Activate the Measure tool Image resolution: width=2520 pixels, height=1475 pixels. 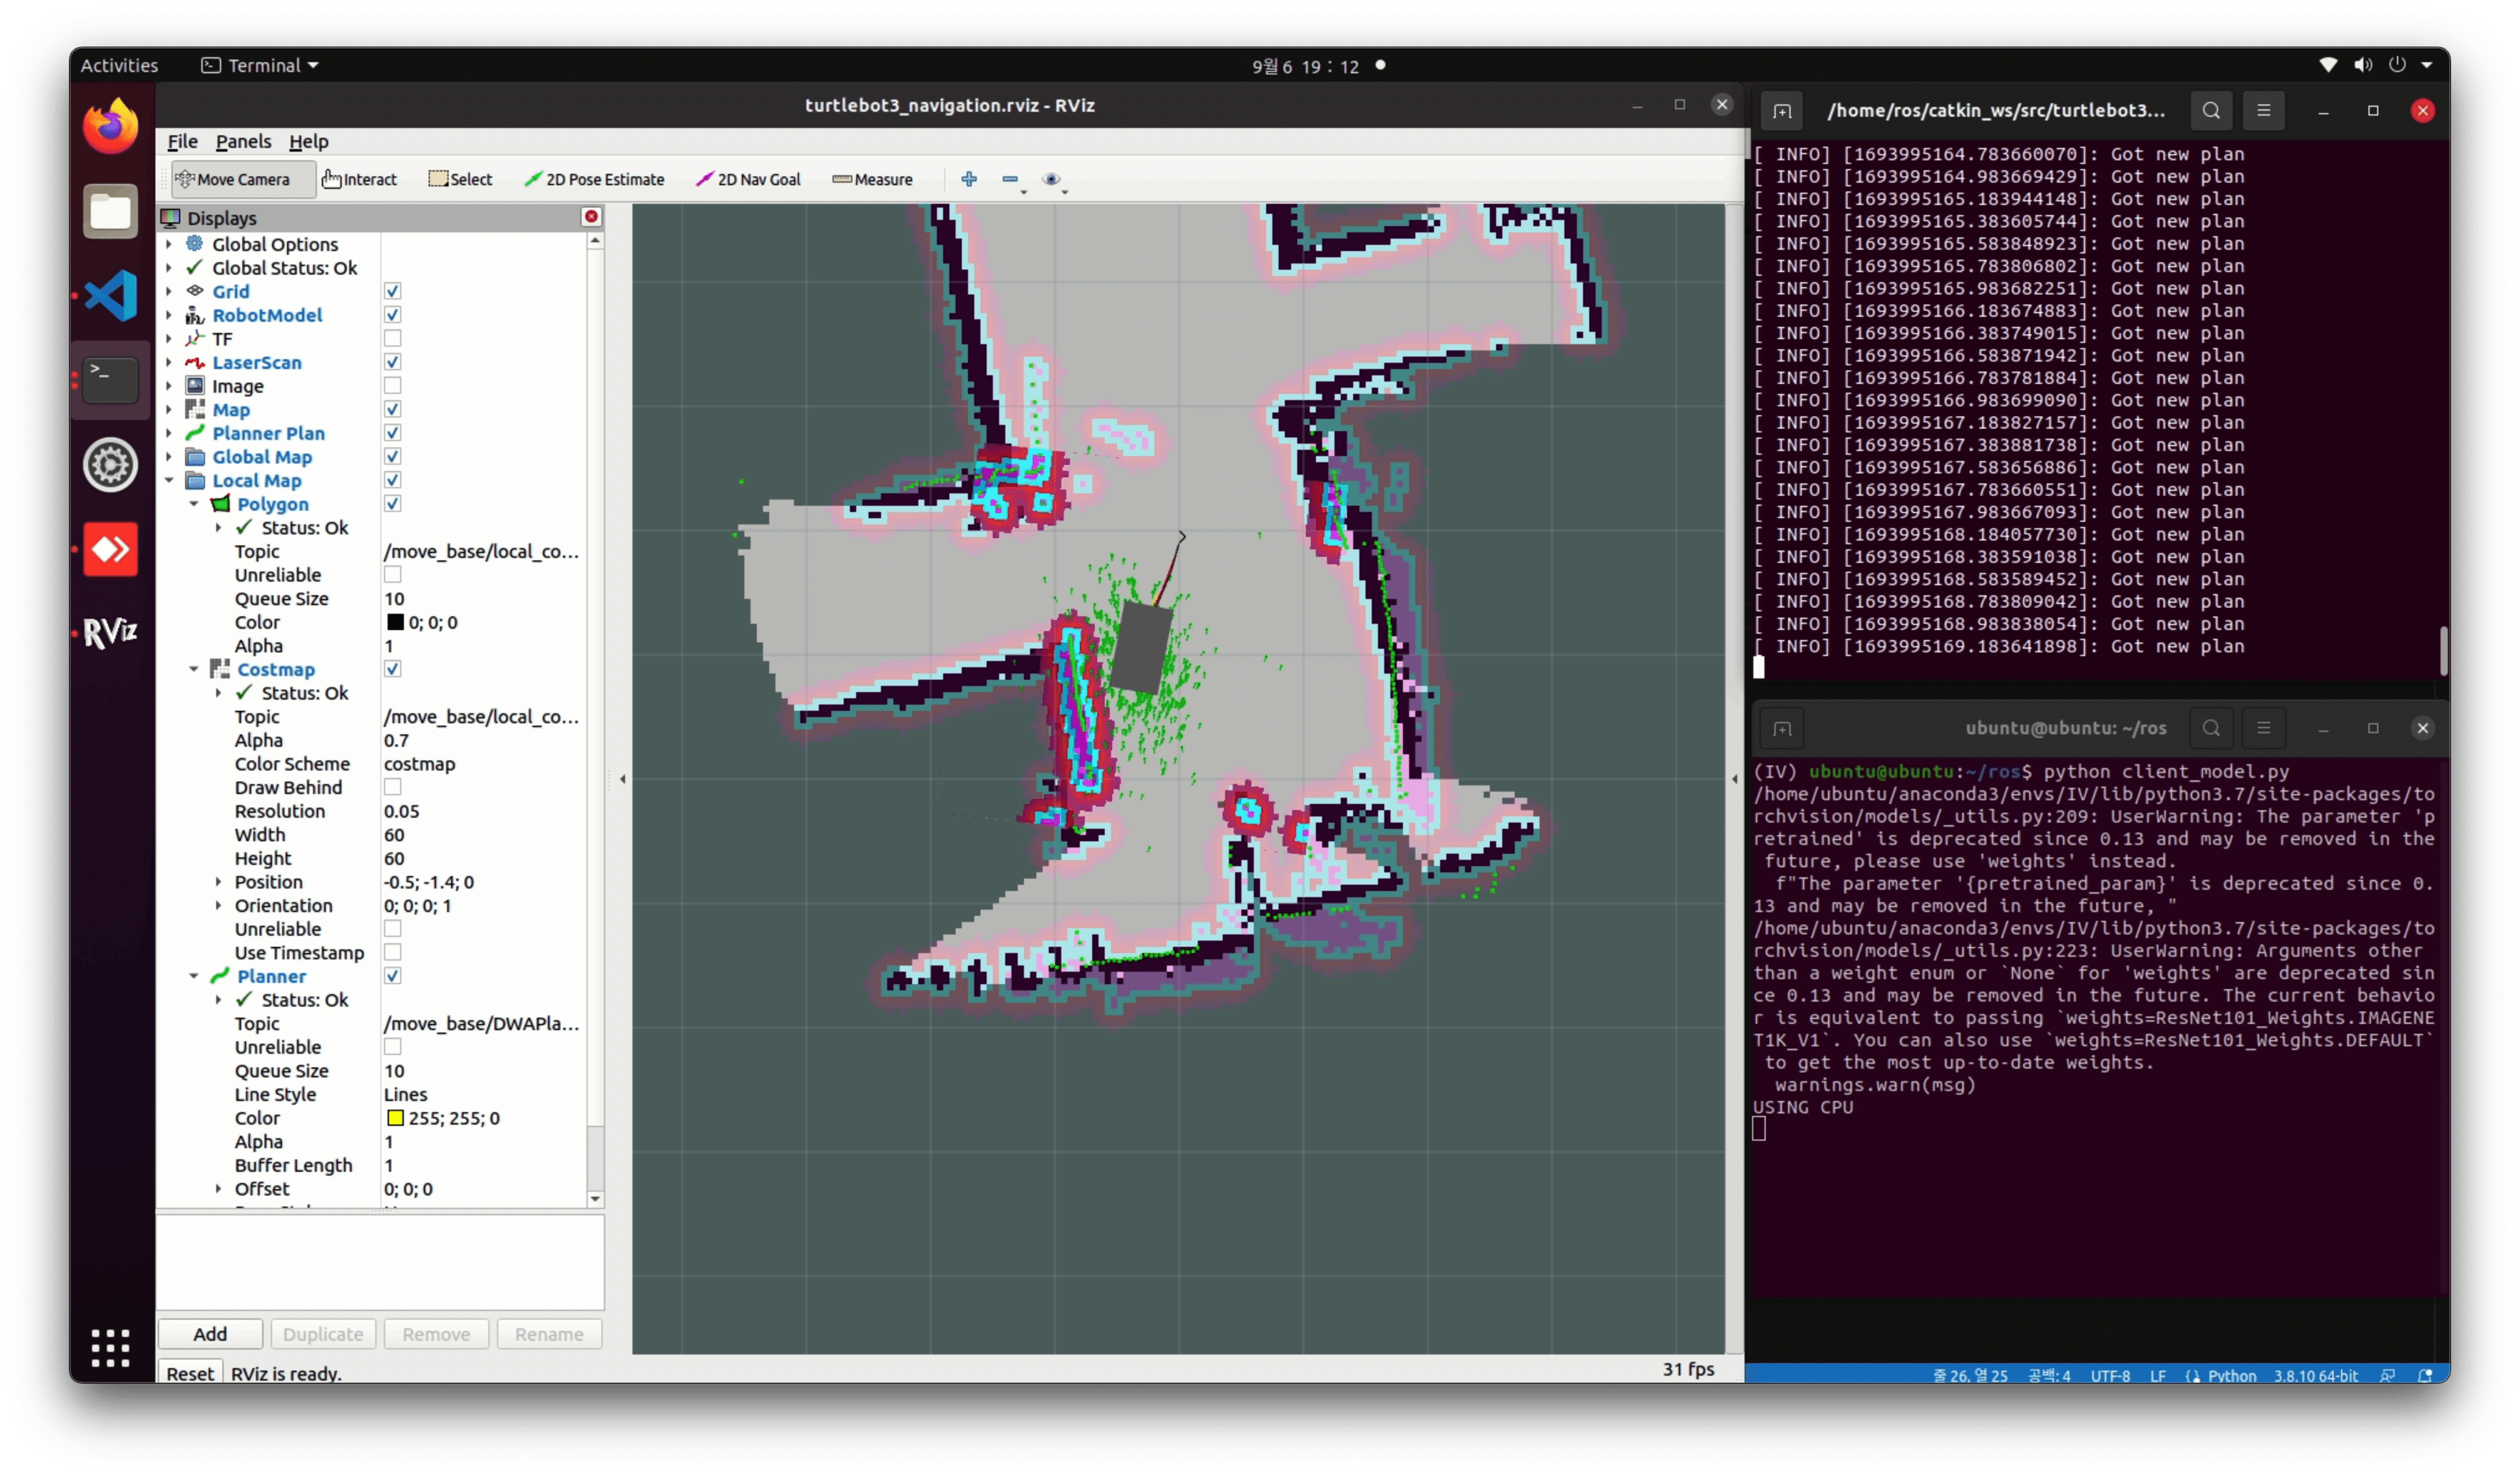pyautogui.click(x=872, y=180)
